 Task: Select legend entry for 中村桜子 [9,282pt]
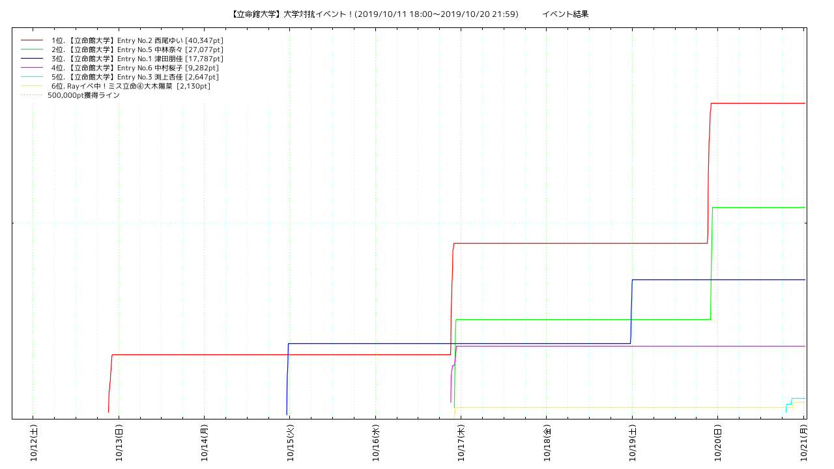pos(135,68)
